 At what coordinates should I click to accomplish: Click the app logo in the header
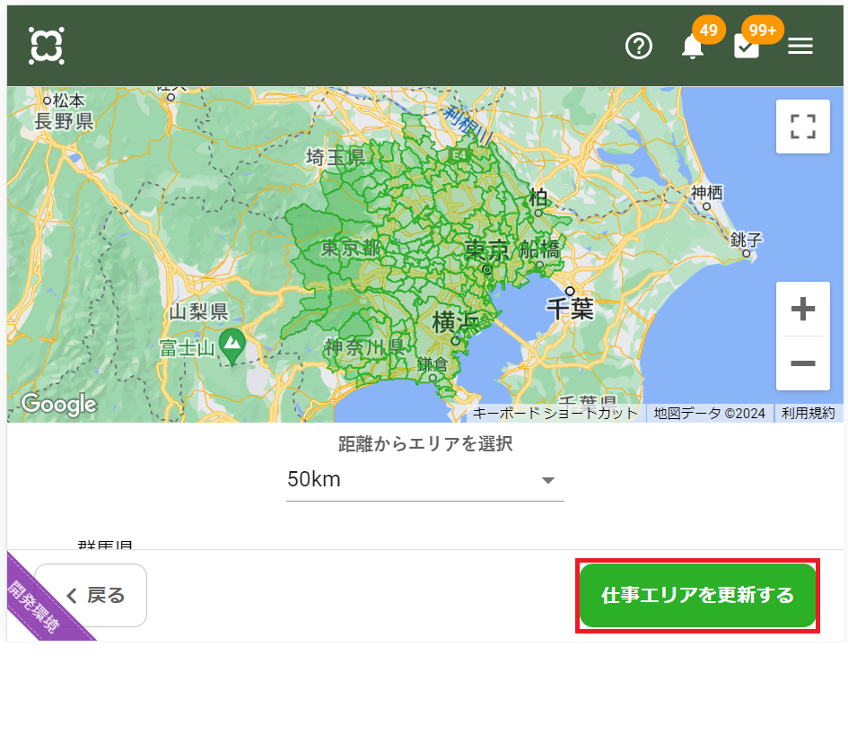[x=46, y=46]
